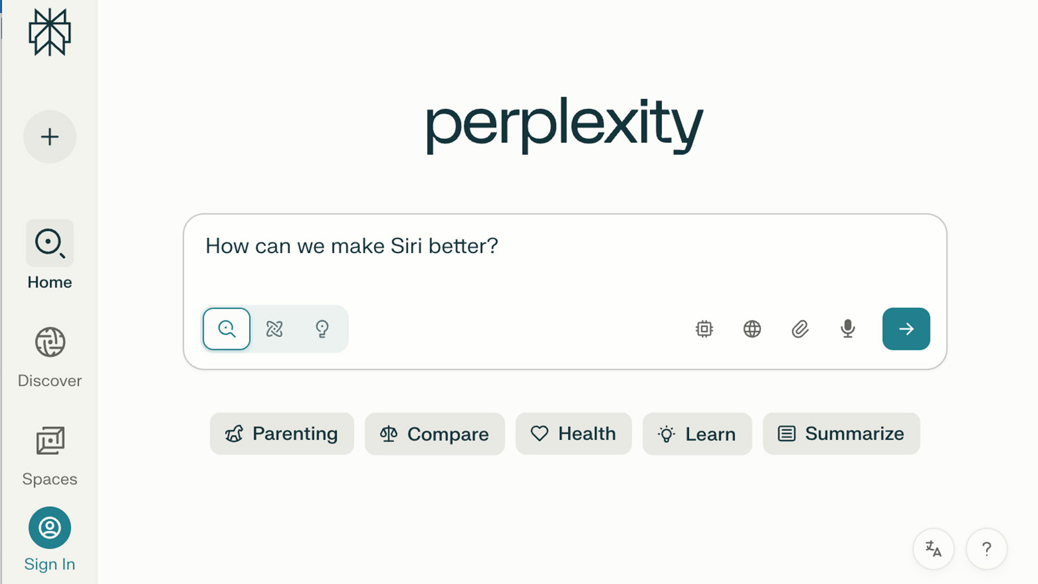
Task: Submit query with arrow button
Action: (906, 329)
